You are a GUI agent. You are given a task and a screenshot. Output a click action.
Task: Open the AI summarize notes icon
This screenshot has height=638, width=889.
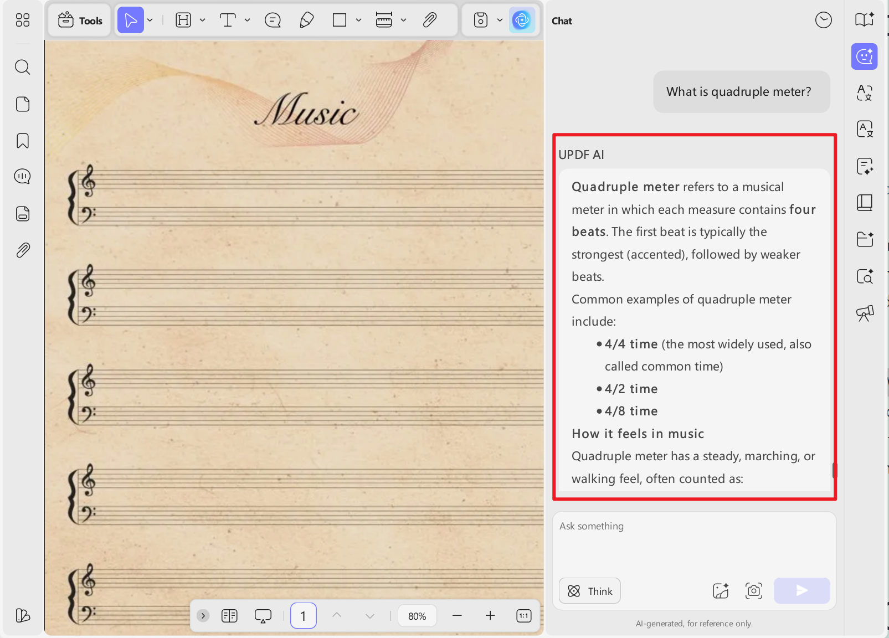865,166
